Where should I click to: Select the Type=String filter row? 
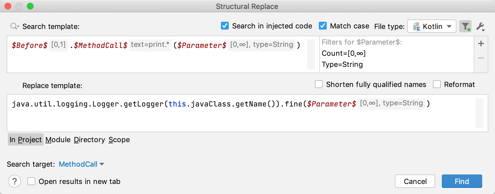342,64
